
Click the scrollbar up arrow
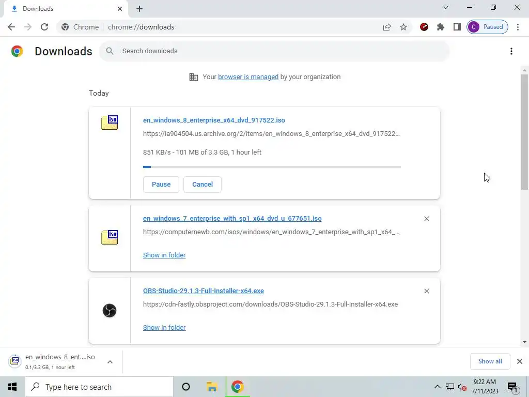click(524, 70)
